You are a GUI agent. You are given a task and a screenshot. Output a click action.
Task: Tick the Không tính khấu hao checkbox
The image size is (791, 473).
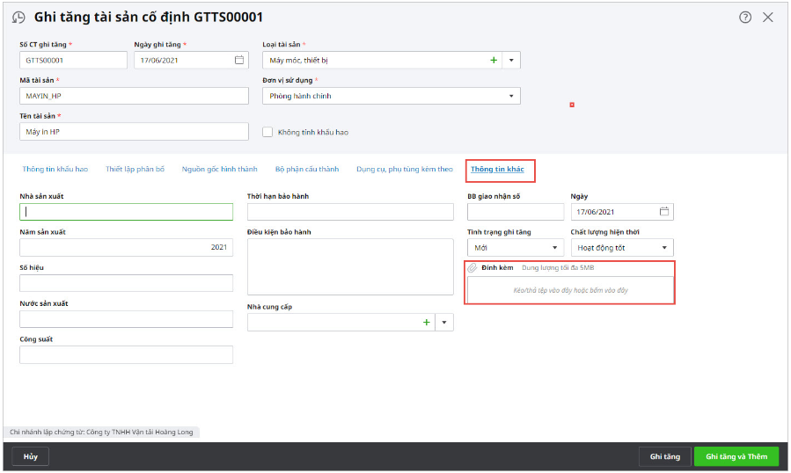coord(268,132)
